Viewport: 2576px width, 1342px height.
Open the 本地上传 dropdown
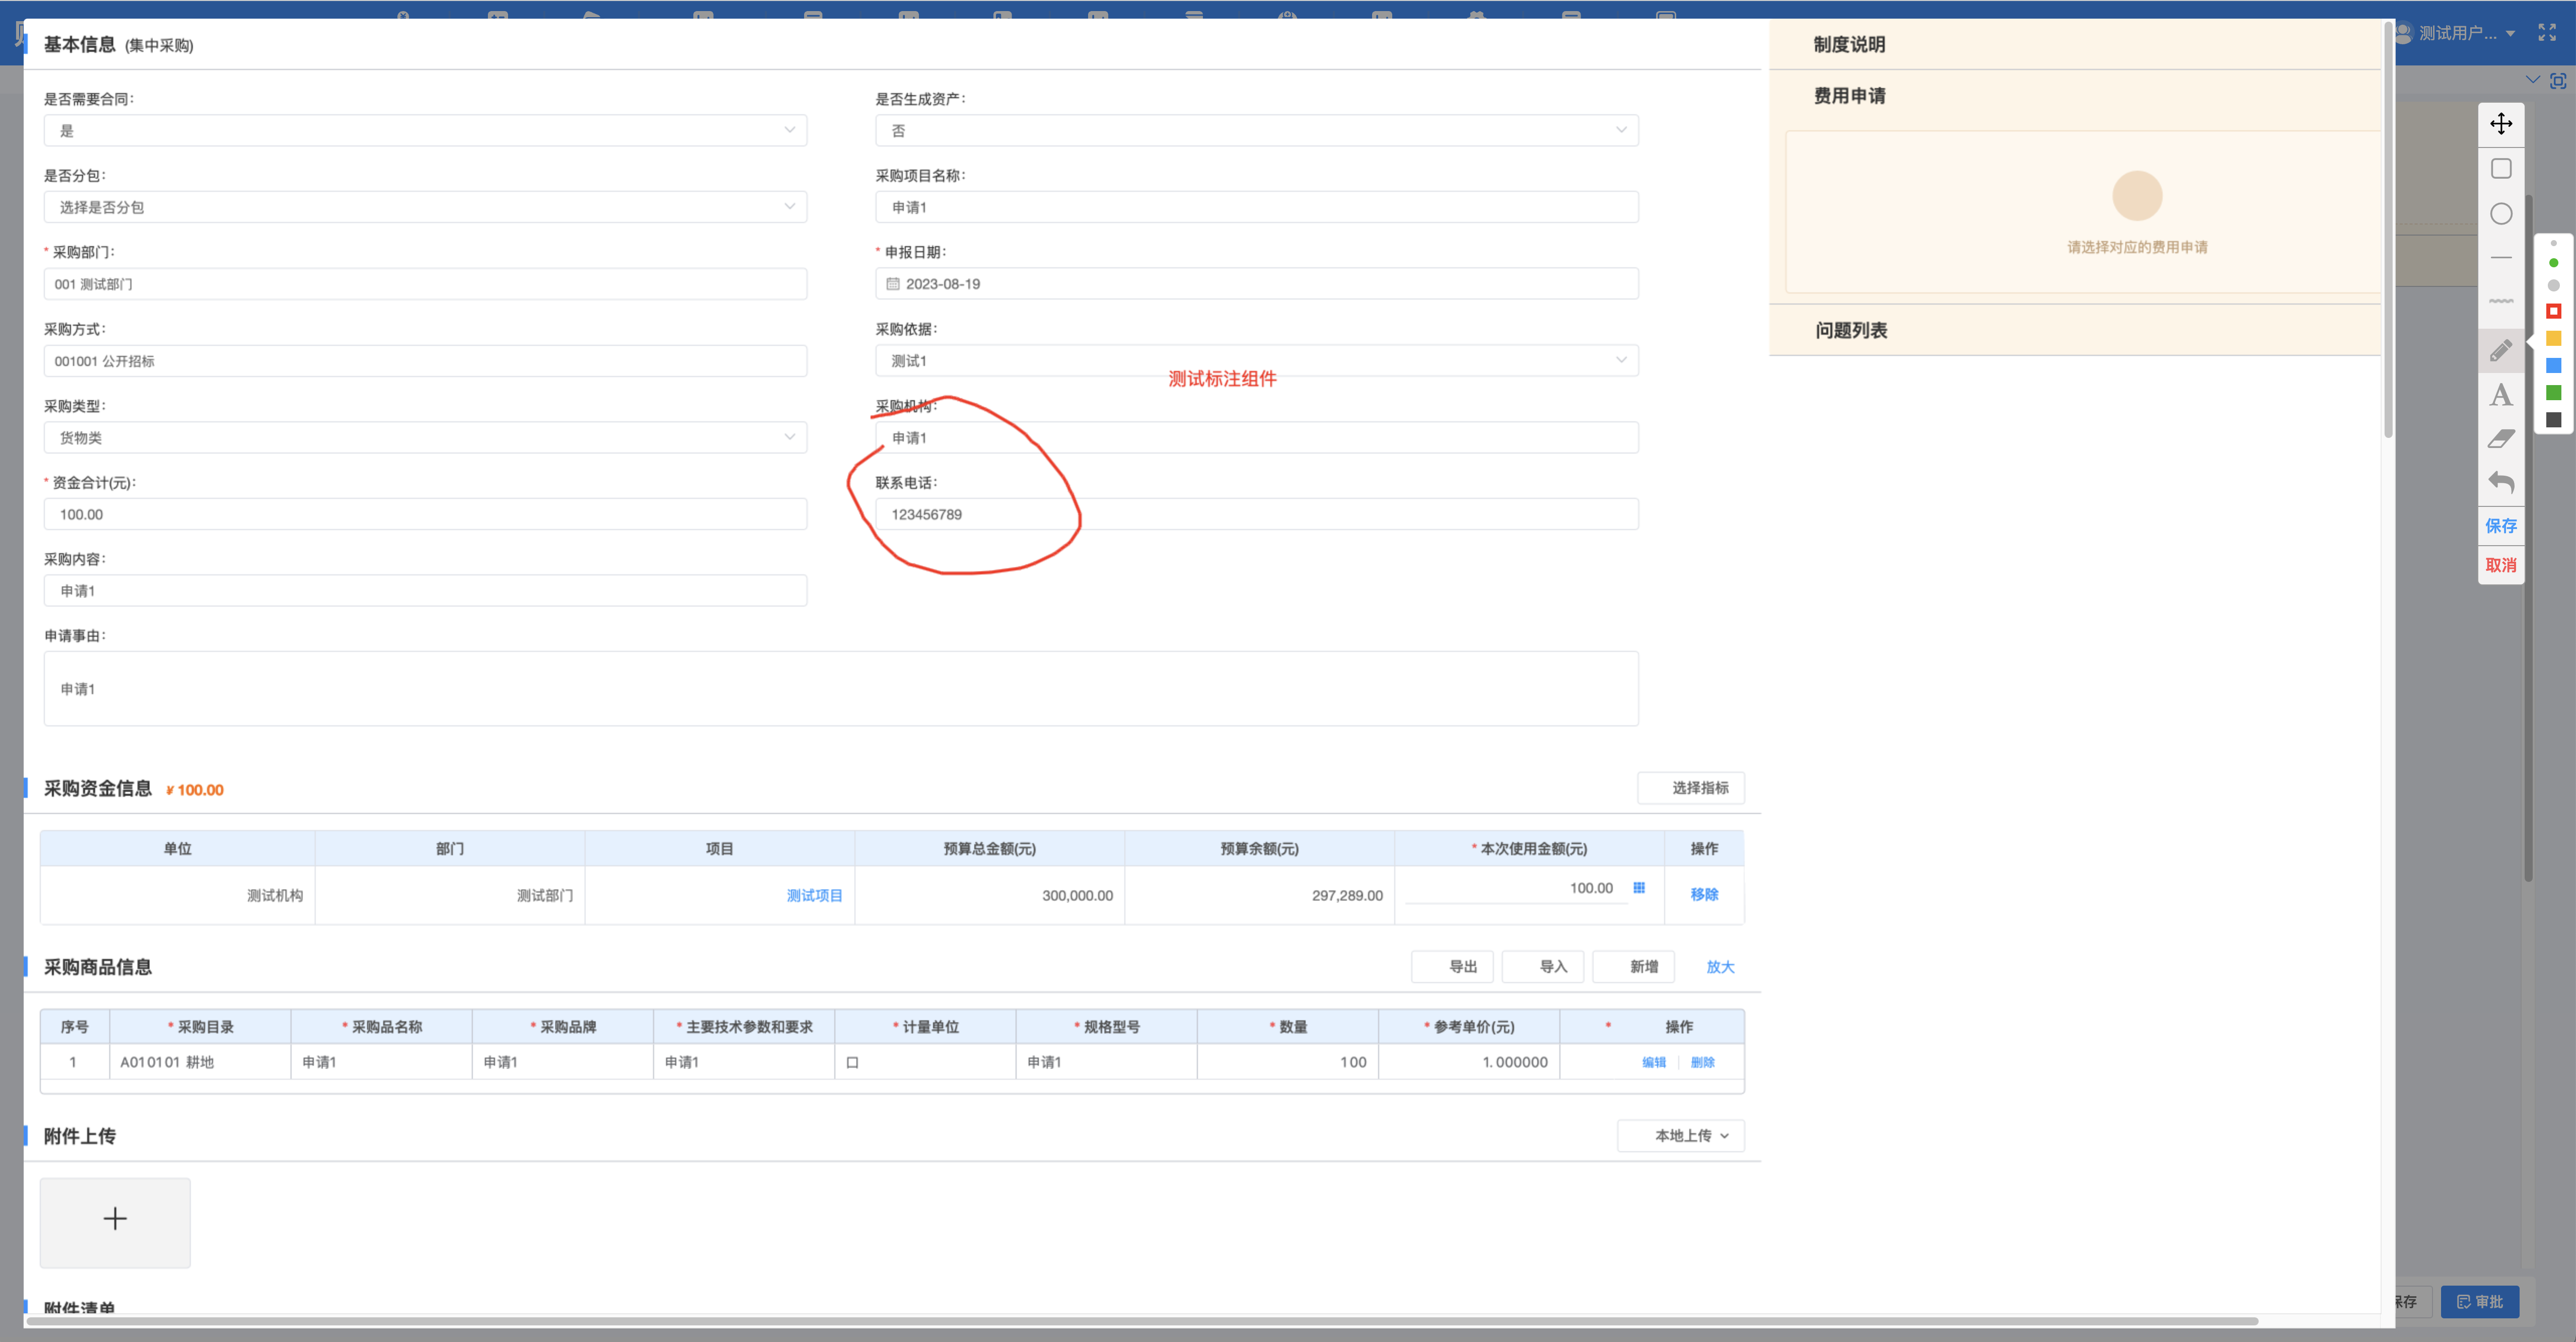point(1681,1135)
